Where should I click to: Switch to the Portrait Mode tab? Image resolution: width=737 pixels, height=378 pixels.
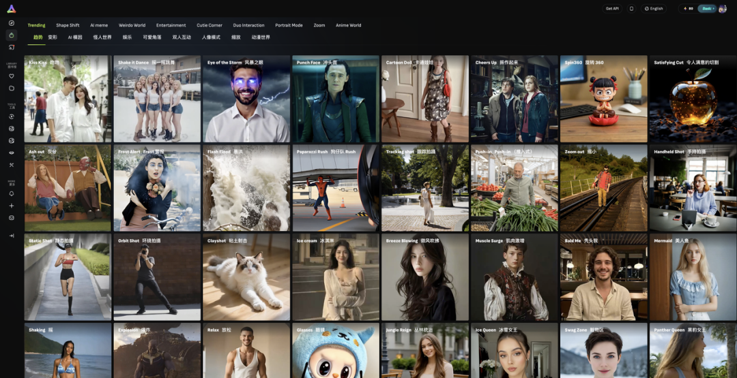[289, 25]
